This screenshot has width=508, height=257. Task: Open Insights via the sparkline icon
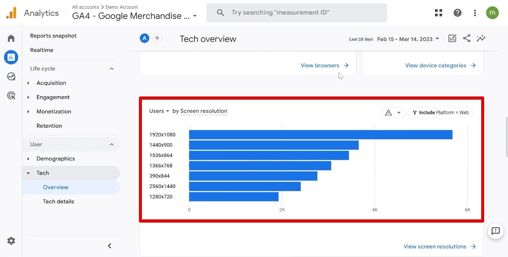pyautogui.click(x=481, y=38)
